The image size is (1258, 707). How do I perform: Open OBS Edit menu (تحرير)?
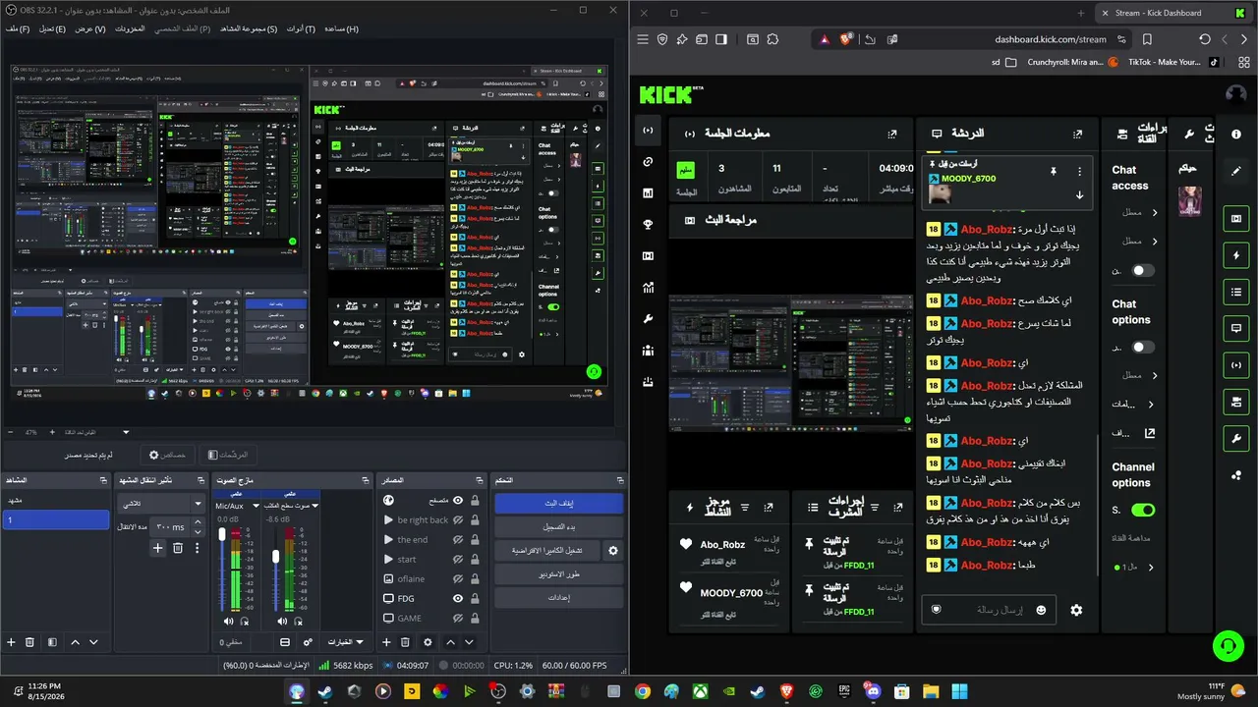(52, 28)
